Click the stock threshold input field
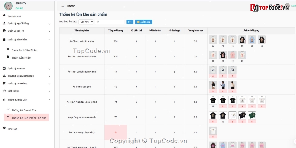Viewport: 296px width, 148px height. point(110,22)
